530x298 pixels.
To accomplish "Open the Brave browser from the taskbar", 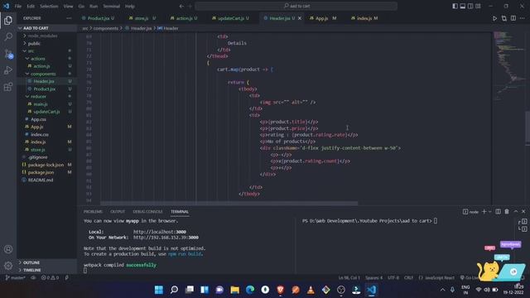I will [x=280, y=290].
